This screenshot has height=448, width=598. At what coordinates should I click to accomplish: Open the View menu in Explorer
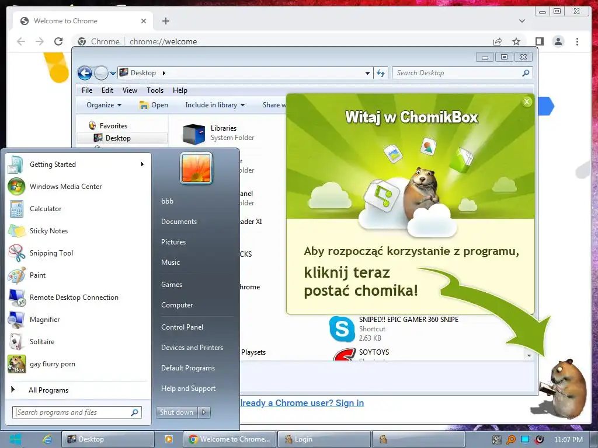(130, 90)
